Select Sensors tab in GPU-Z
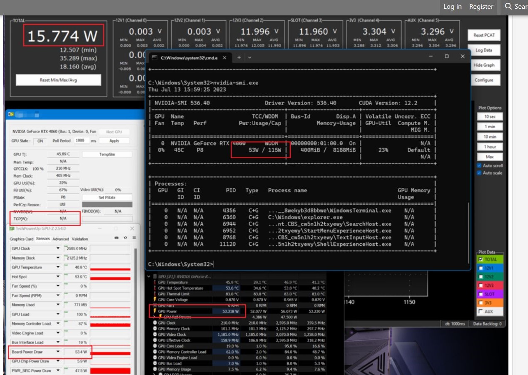 (x=43, y=239)
